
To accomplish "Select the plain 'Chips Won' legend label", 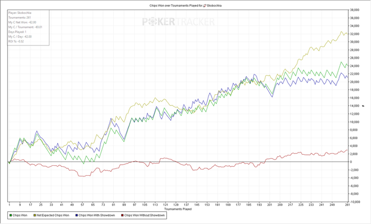I will 20,215.
